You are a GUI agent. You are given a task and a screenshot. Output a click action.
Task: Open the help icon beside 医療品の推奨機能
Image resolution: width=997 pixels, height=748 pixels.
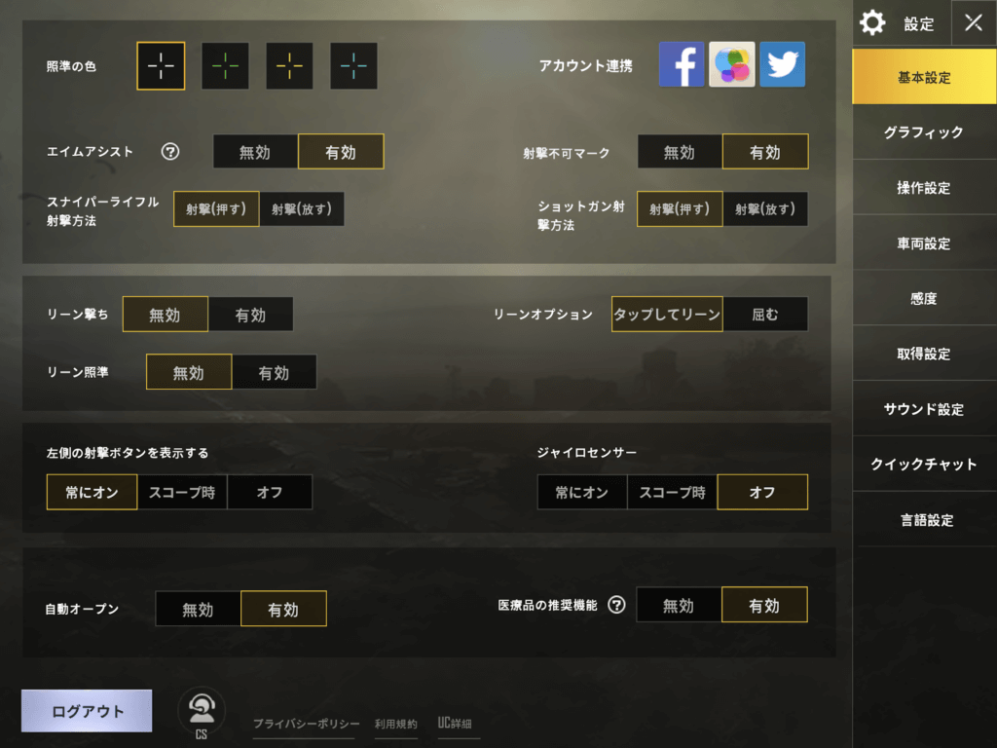click(x=616, y=604)
